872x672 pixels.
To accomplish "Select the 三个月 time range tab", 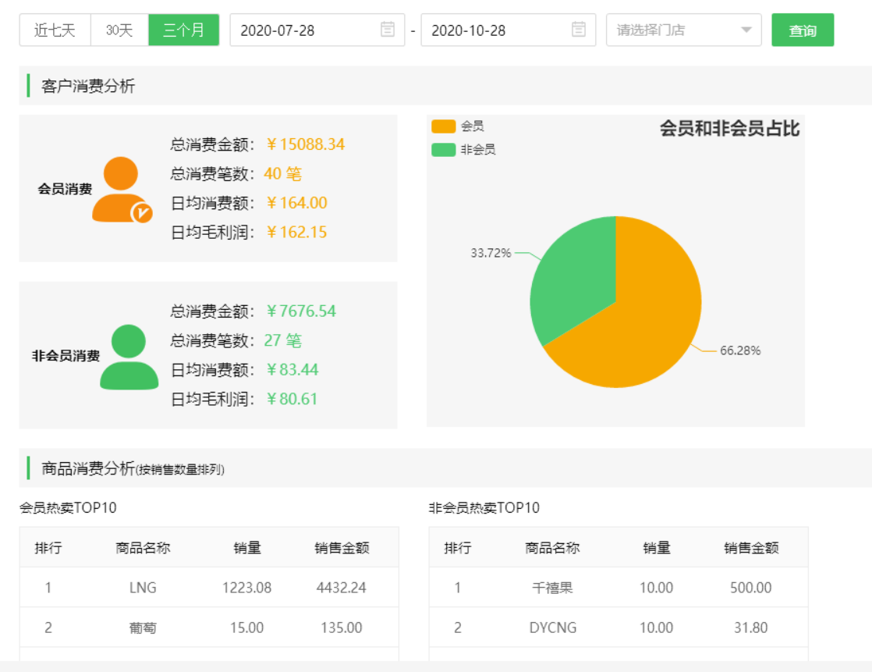I will (183, 30).
